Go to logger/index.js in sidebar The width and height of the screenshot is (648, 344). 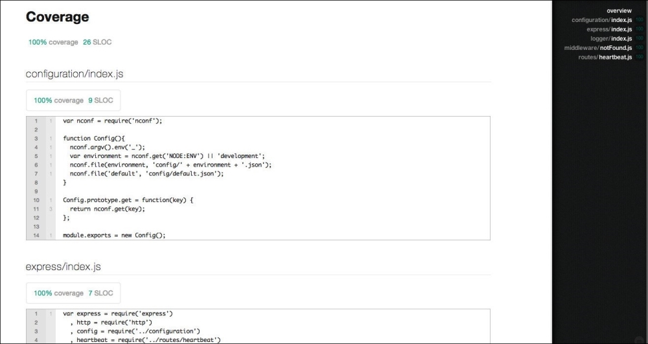coord(611,38)
